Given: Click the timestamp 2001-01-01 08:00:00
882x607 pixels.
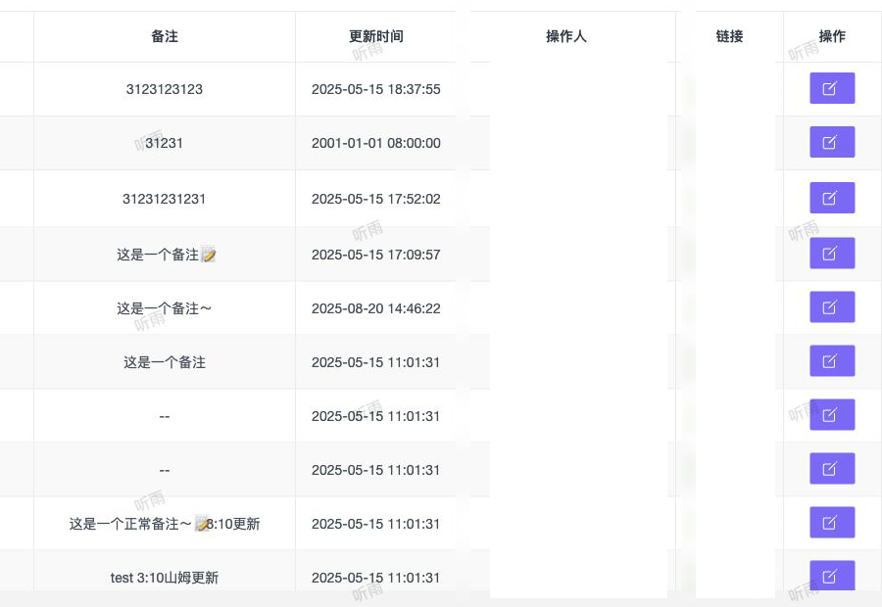Looking at the screenshot, I should click(375, 143).
